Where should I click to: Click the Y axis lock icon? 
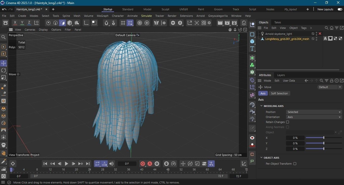click(22, 23)
